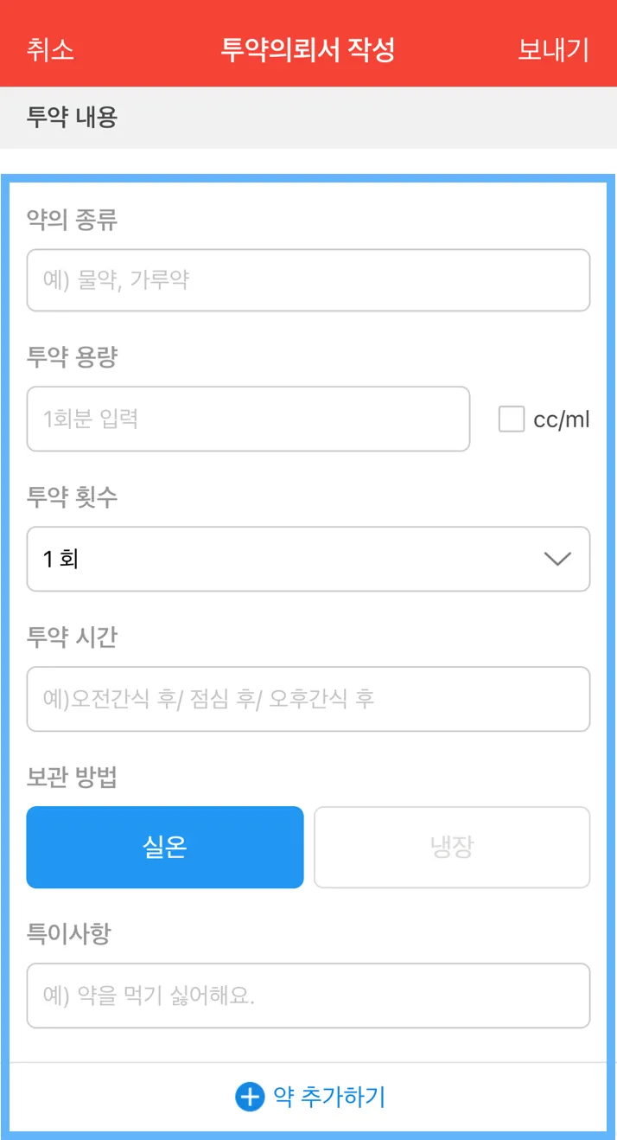
Task: Tap the 투약의뢰서 작성 title
Action: [x=308, y=49]
